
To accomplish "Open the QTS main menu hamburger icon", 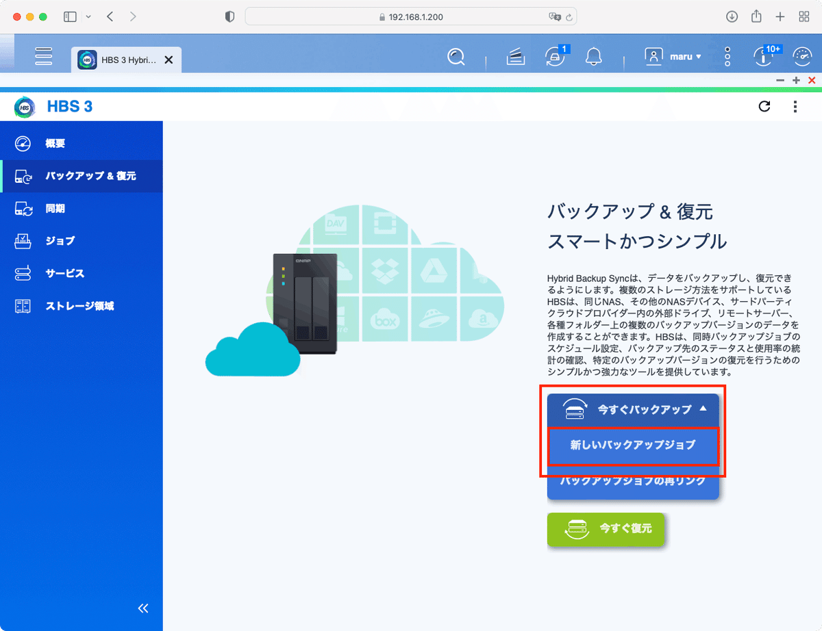I will pos(43,56).
